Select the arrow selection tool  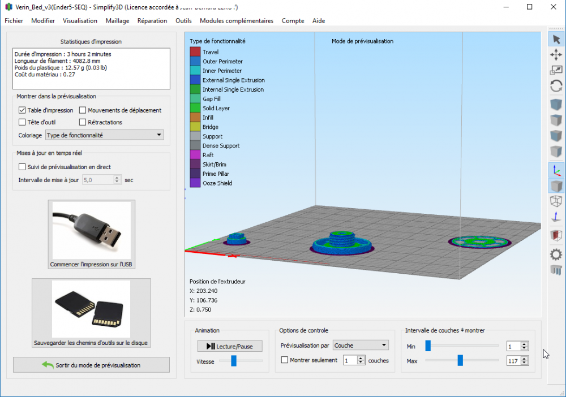click(x=556, y=39)
